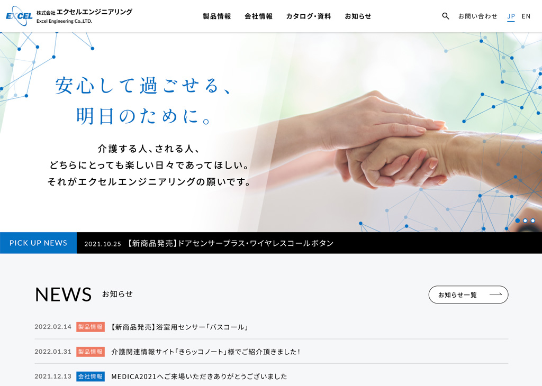
Task: Select the third slideshow dot indicator
Action: coord(532,220)
